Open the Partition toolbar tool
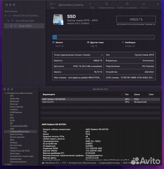The width and height of the screenshot is (164, 169). coord(127,4)
